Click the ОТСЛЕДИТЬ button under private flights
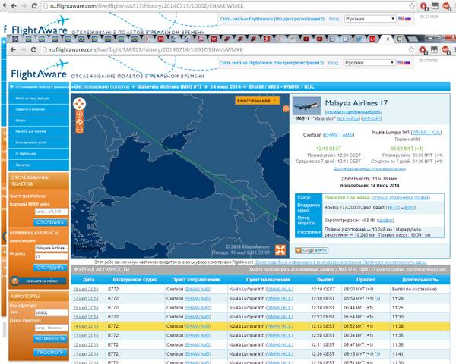Image resolution: width=456 pixels, height=364 pixels. [50, 222]
